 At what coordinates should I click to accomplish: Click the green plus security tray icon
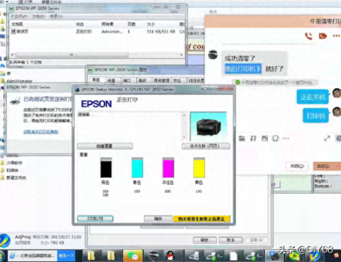click(295, 257)
